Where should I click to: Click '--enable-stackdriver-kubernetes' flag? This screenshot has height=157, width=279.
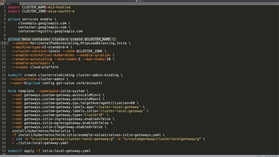pyautogui.click(x=43, y=55)
